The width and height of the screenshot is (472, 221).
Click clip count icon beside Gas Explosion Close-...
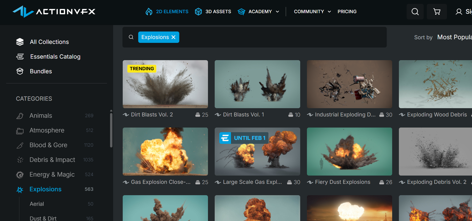(198, 182)
